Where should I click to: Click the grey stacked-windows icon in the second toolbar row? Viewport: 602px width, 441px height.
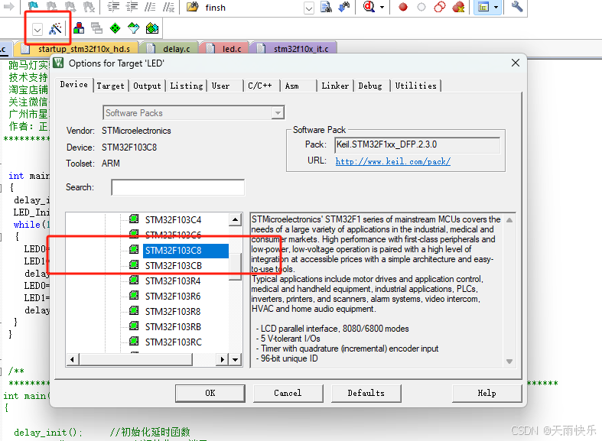[x=96, y=28]
